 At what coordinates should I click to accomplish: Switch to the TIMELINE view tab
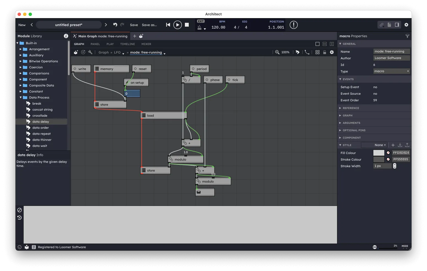[x=128, y=44]
